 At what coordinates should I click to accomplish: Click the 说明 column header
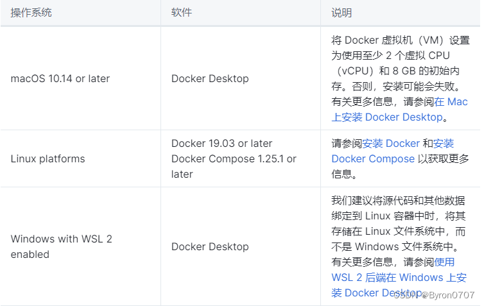click(x=341, y=13)
